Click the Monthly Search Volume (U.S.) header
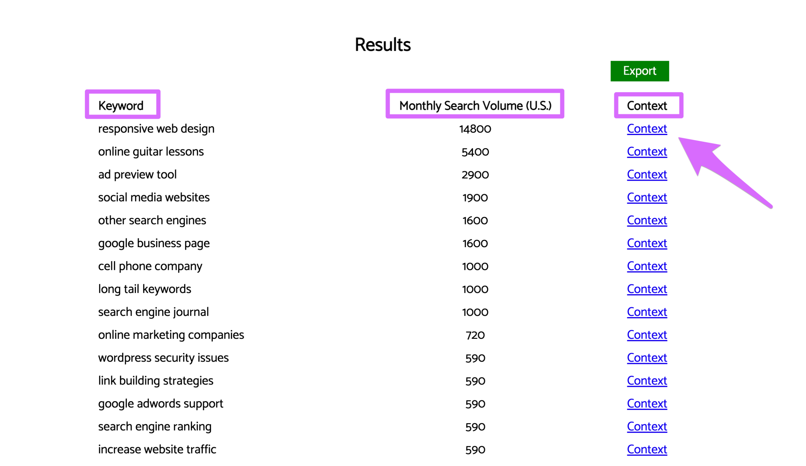Viewport: 806px width, 466px height. [475, 105]
